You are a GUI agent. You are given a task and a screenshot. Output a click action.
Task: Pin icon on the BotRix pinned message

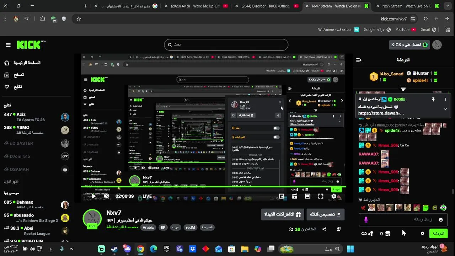pos(433,100)
